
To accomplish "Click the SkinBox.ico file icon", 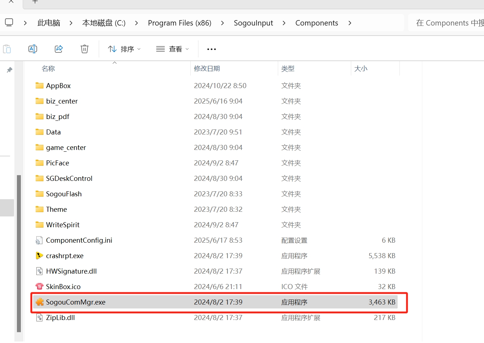I will pos(40,287).
